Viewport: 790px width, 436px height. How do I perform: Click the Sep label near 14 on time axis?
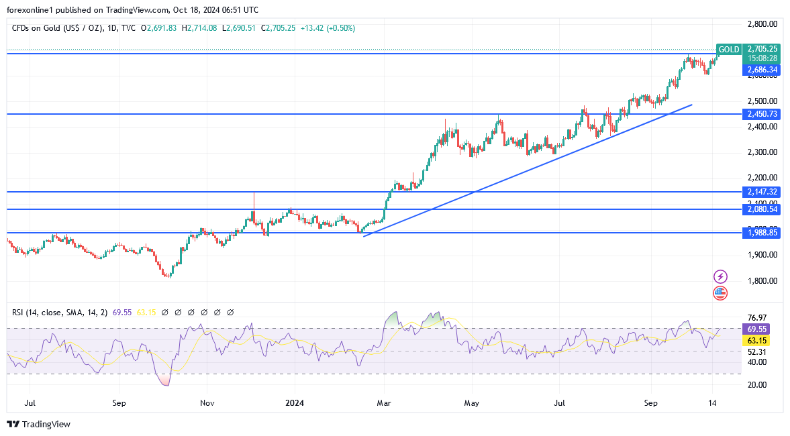point(650,403)
